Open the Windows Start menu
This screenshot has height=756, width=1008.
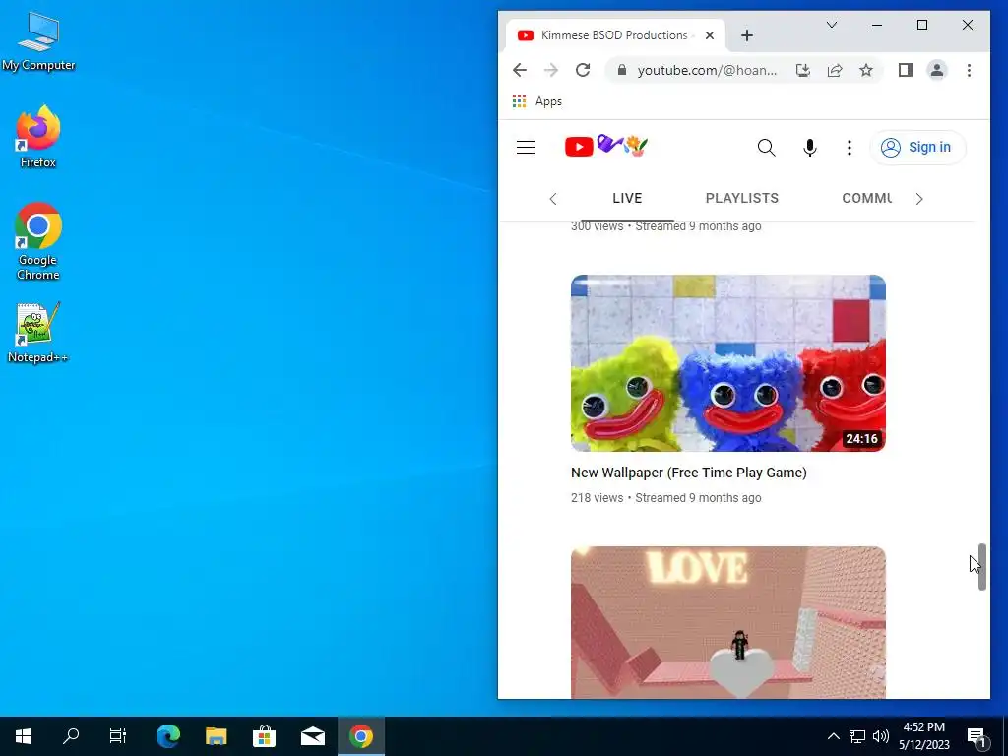coord(24,736)
